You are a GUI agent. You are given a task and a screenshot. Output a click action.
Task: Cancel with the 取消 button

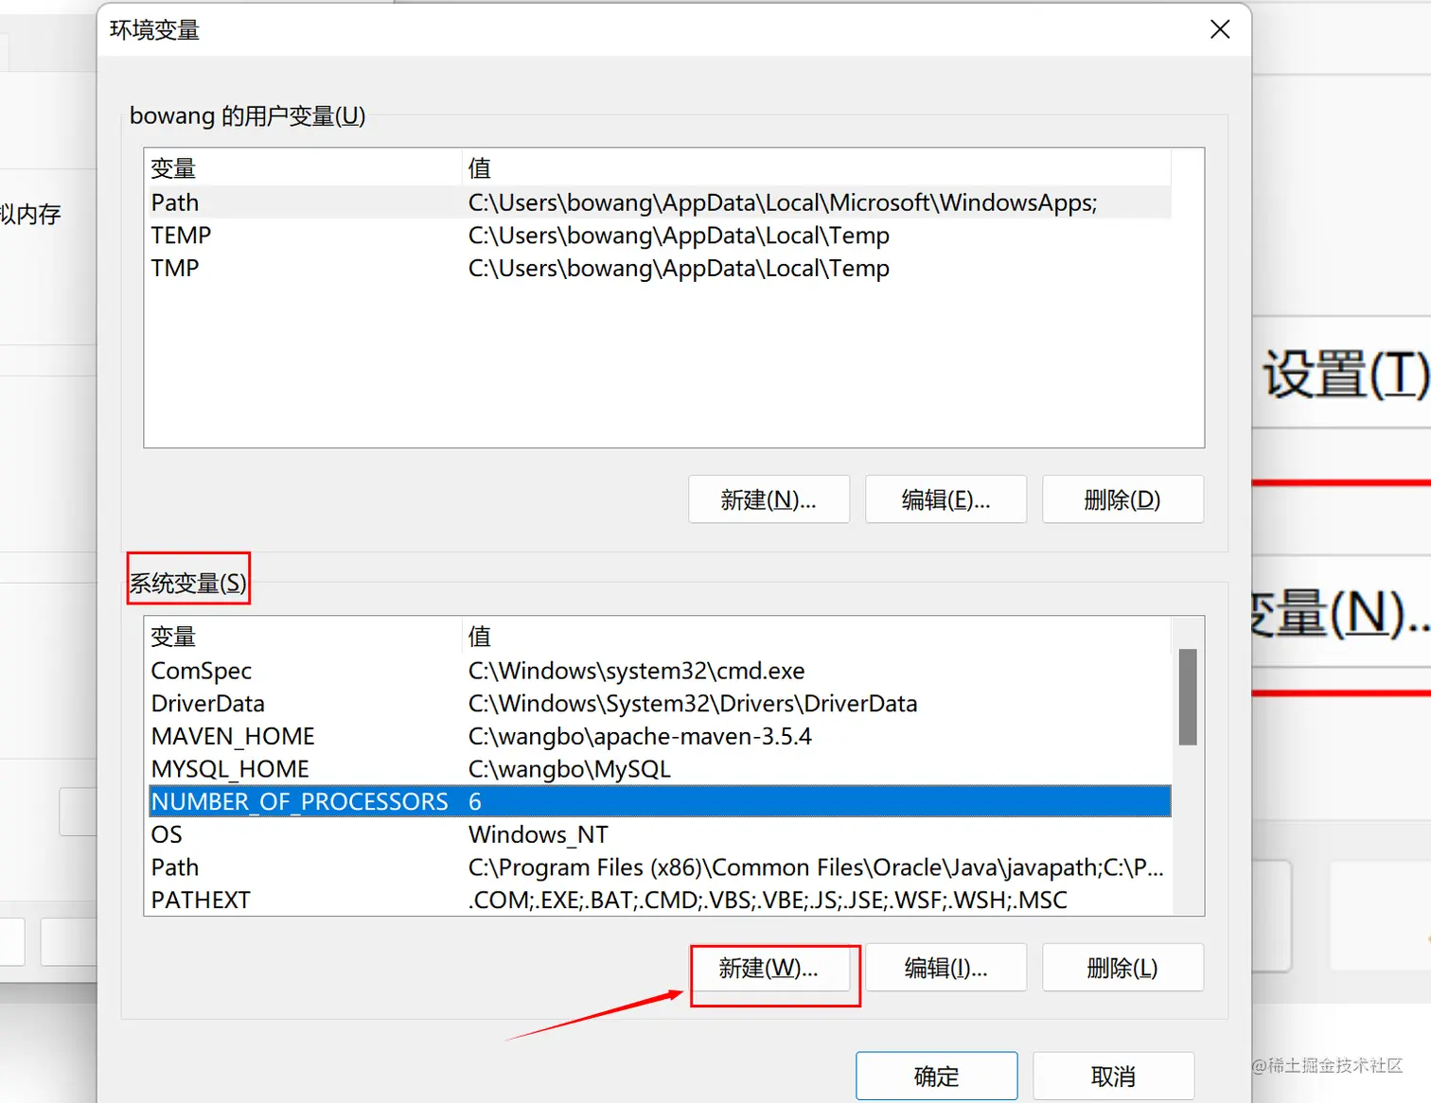click(x=1113, y=1077)
